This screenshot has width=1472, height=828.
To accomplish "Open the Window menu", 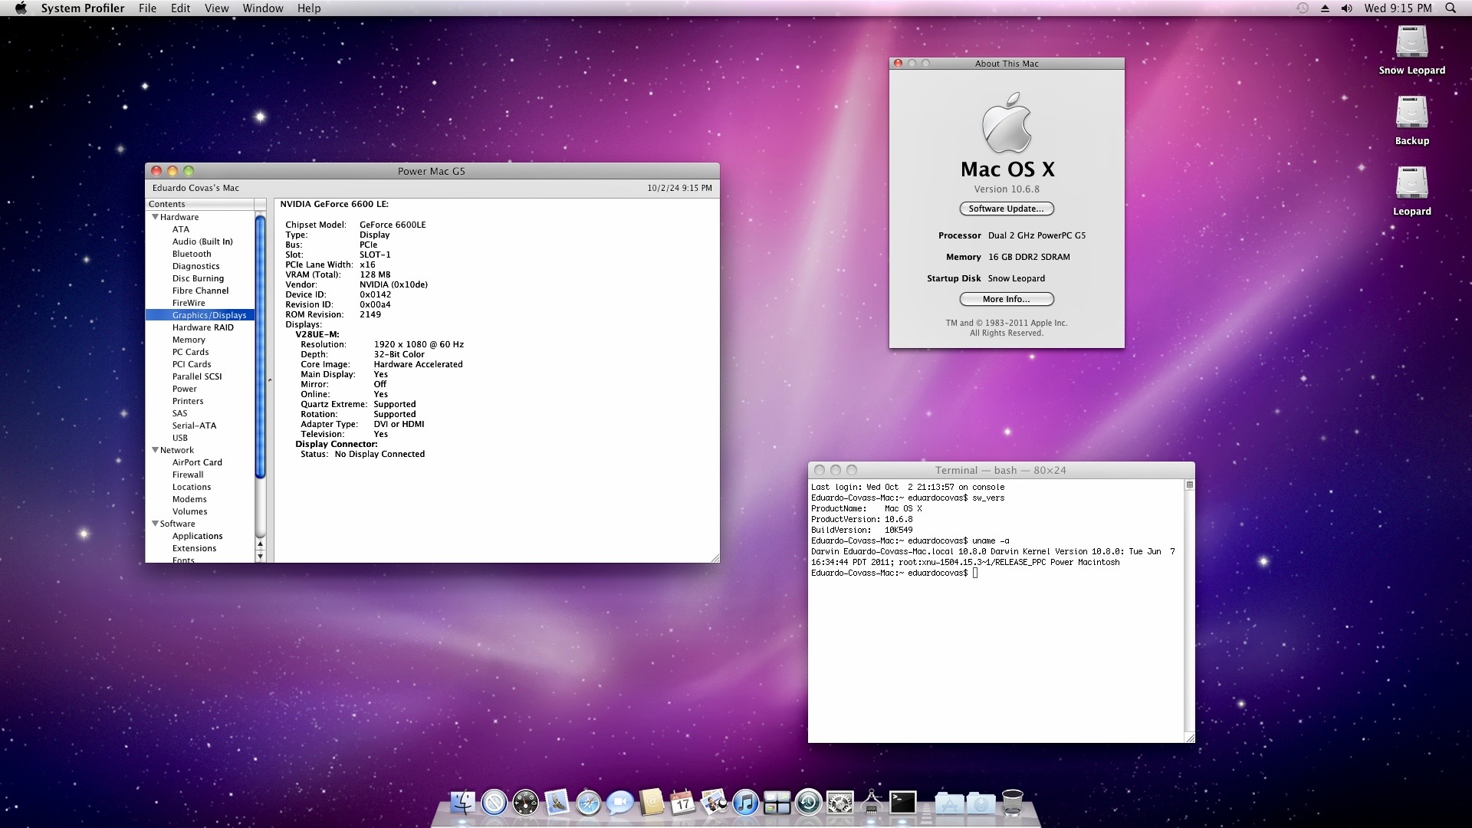I will (263, 8).
